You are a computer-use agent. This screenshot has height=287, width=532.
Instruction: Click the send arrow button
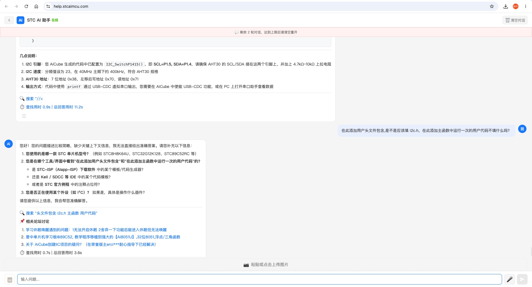pos(522,279)
